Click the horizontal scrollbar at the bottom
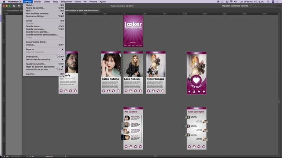The width and height of the screenshot is (282, 158). (156, 156)
